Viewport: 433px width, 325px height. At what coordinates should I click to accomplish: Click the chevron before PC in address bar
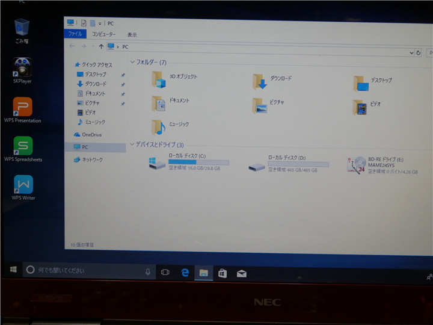(118, 47)
